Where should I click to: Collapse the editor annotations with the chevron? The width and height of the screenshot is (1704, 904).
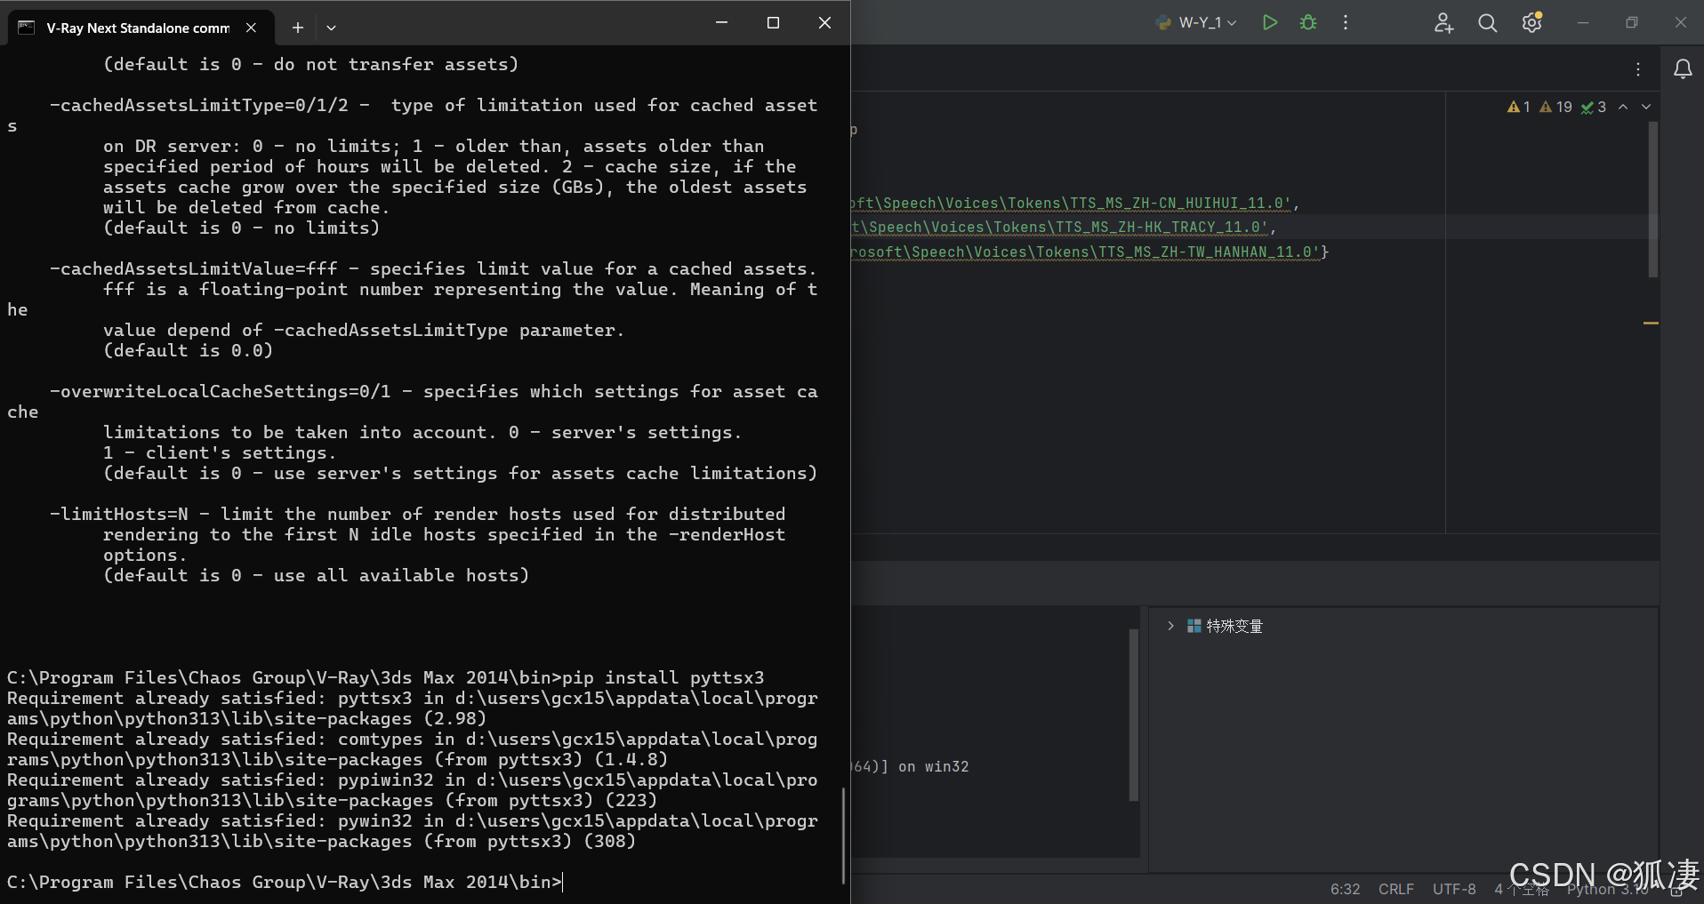click(x=1625, y=107)
